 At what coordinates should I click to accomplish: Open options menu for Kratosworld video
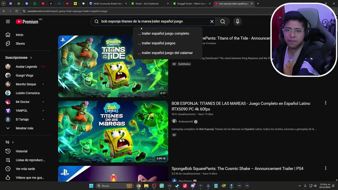326,103
